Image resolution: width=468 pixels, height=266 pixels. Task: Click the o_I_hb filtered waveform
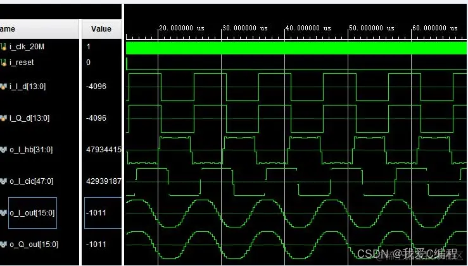(x=296, y=150)
